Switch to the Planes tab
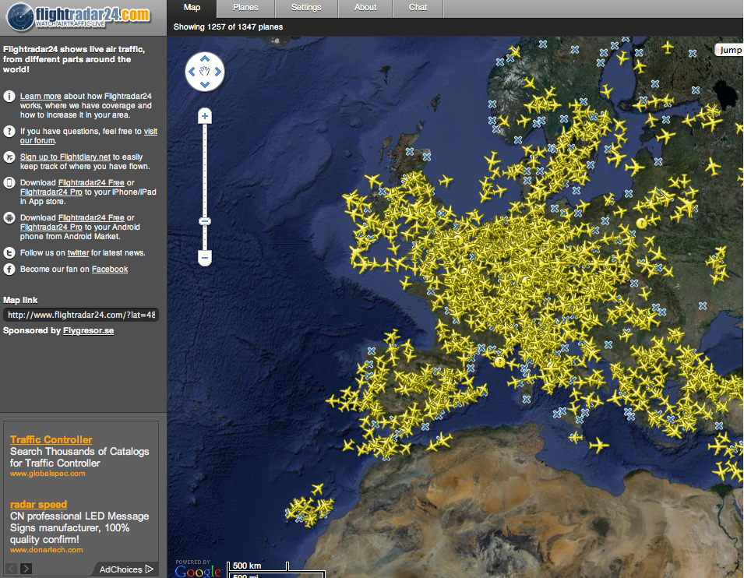This screenshot has height=578, width=744. [x=245, y=8]
